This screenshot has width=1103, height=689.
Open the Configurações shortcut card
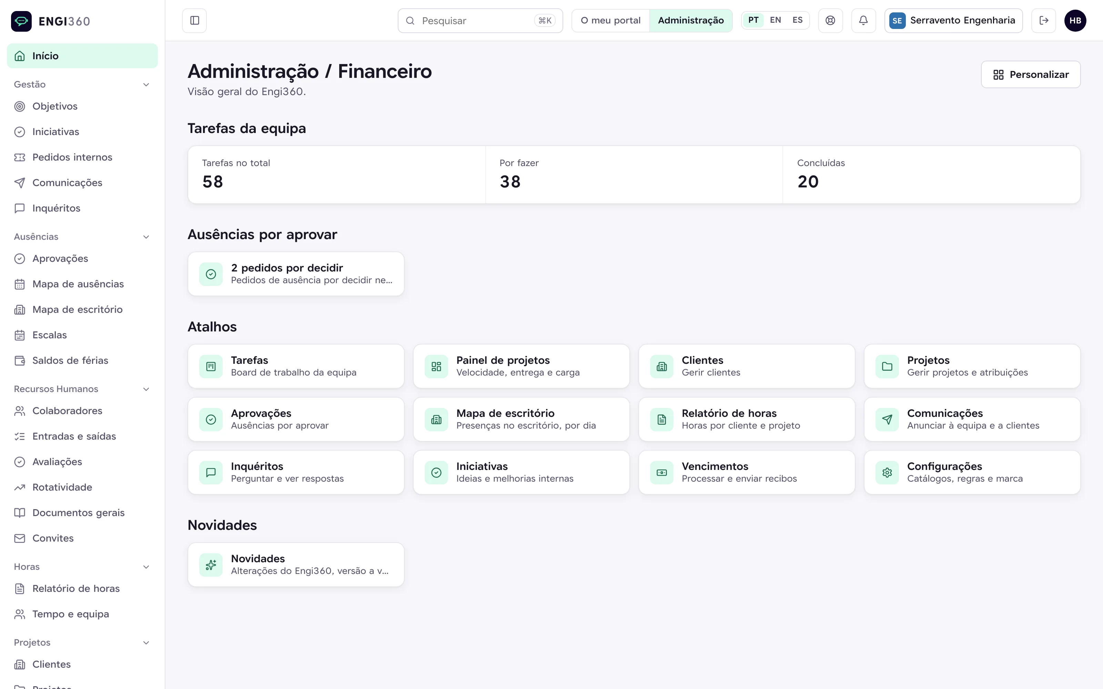972,472
